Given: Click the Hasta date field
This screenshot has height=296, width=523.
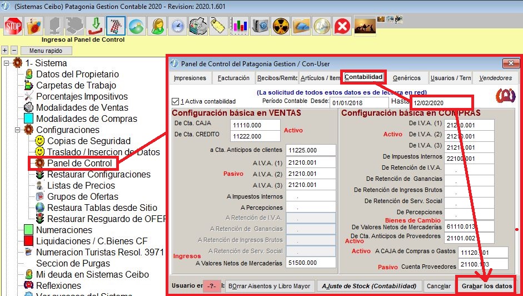Looking at the screenshot, I should tap(442, 103).
